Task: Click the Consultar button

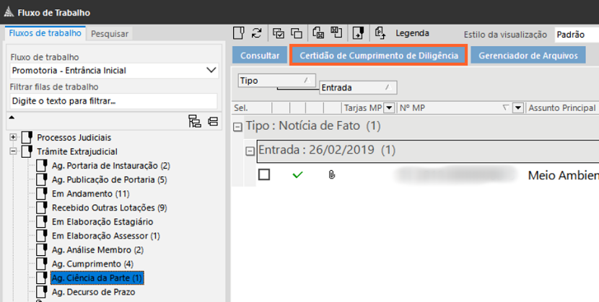Action: (260, 55)
